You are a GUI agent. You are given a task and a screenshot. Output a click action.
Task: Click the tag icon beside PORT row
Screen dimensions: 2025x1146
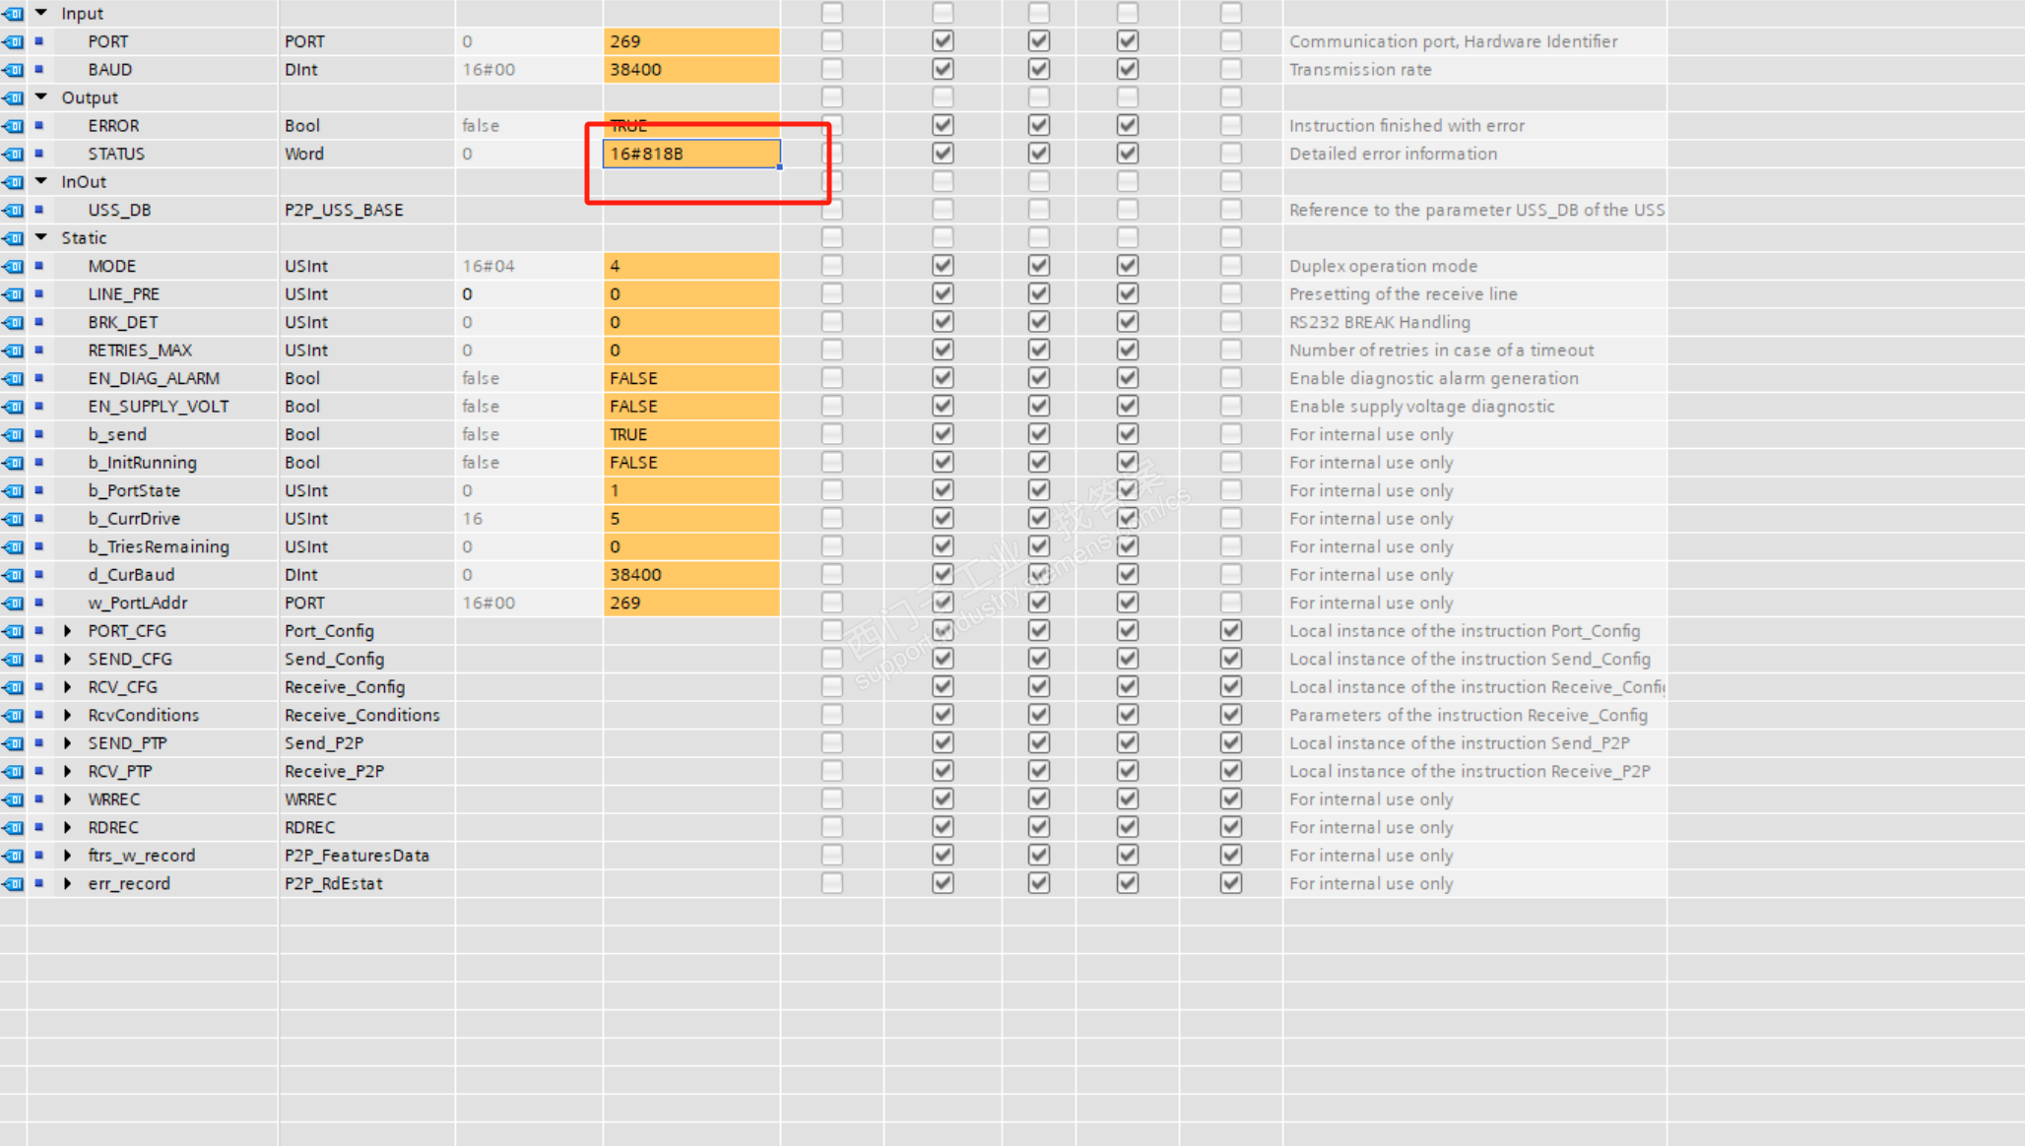[13, 41]
